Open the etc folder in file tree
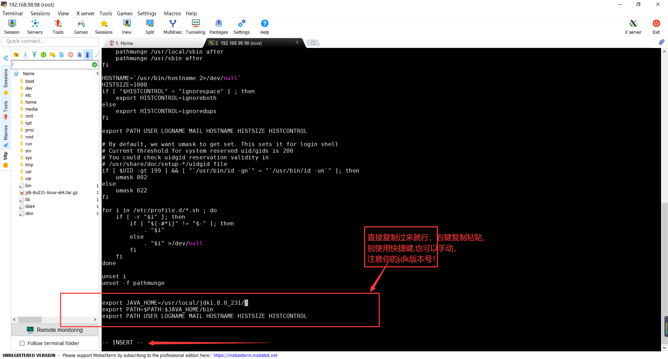This screenshot has height=359, width=668. pyautogui.click(x=29, y=95)
